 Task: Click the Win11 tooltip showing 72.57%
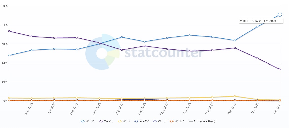(x=257, y=21)
